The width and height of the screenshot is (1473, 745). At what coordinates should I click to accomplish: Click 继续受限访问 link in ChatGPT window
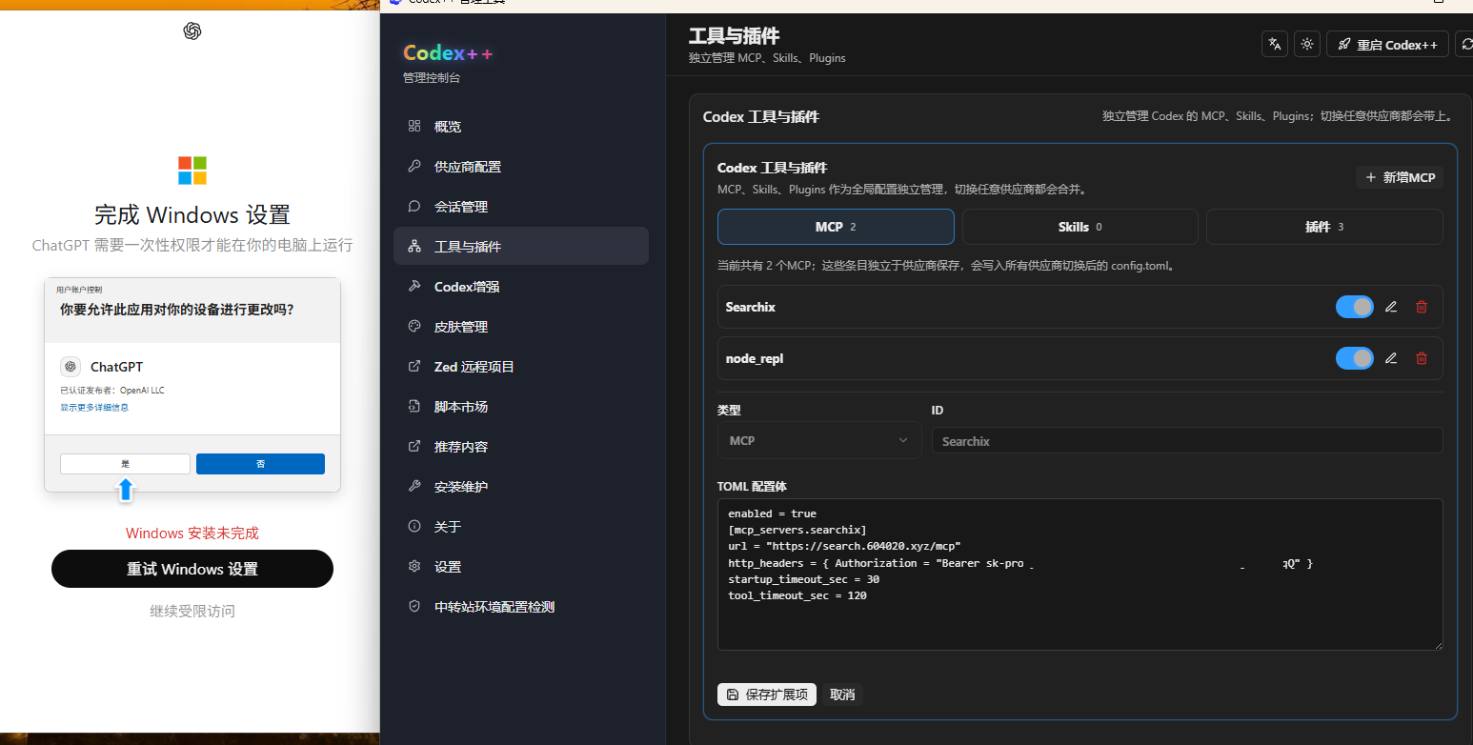192,611
